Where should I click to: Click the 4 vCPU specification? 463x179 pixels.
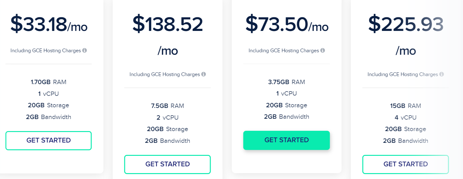pyautogui.click(x=406, y=117)
